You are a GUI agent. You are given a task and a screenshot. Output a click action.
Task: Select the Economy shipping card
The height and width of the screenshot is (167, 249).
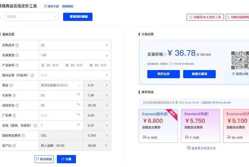point(236,126)
